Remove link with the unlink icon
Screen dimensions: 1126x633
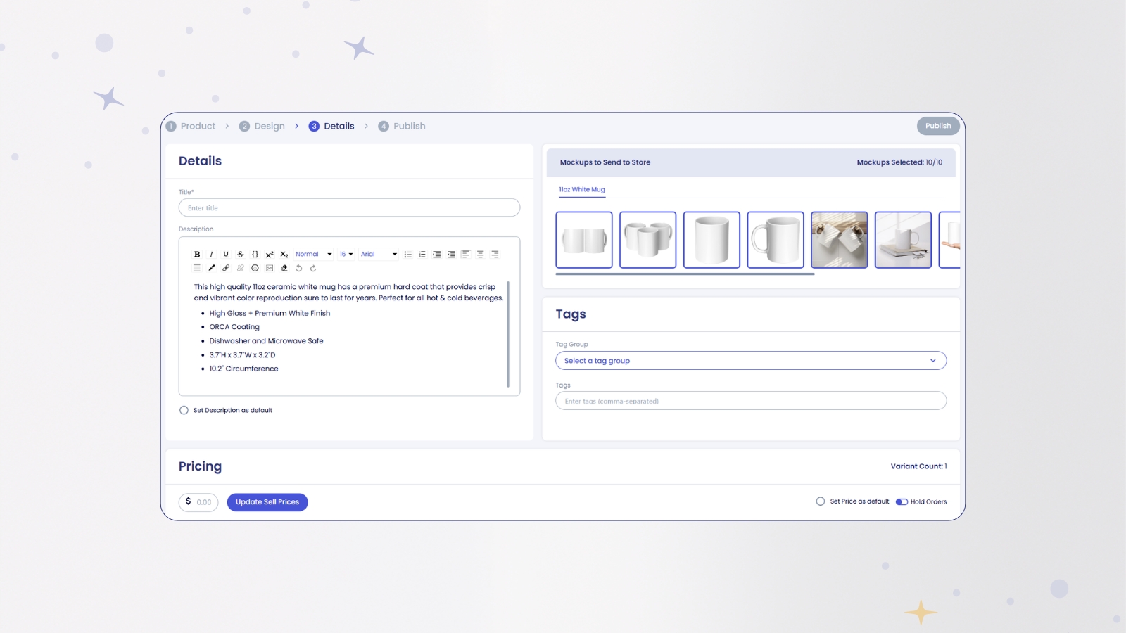[x=241, y=268]
